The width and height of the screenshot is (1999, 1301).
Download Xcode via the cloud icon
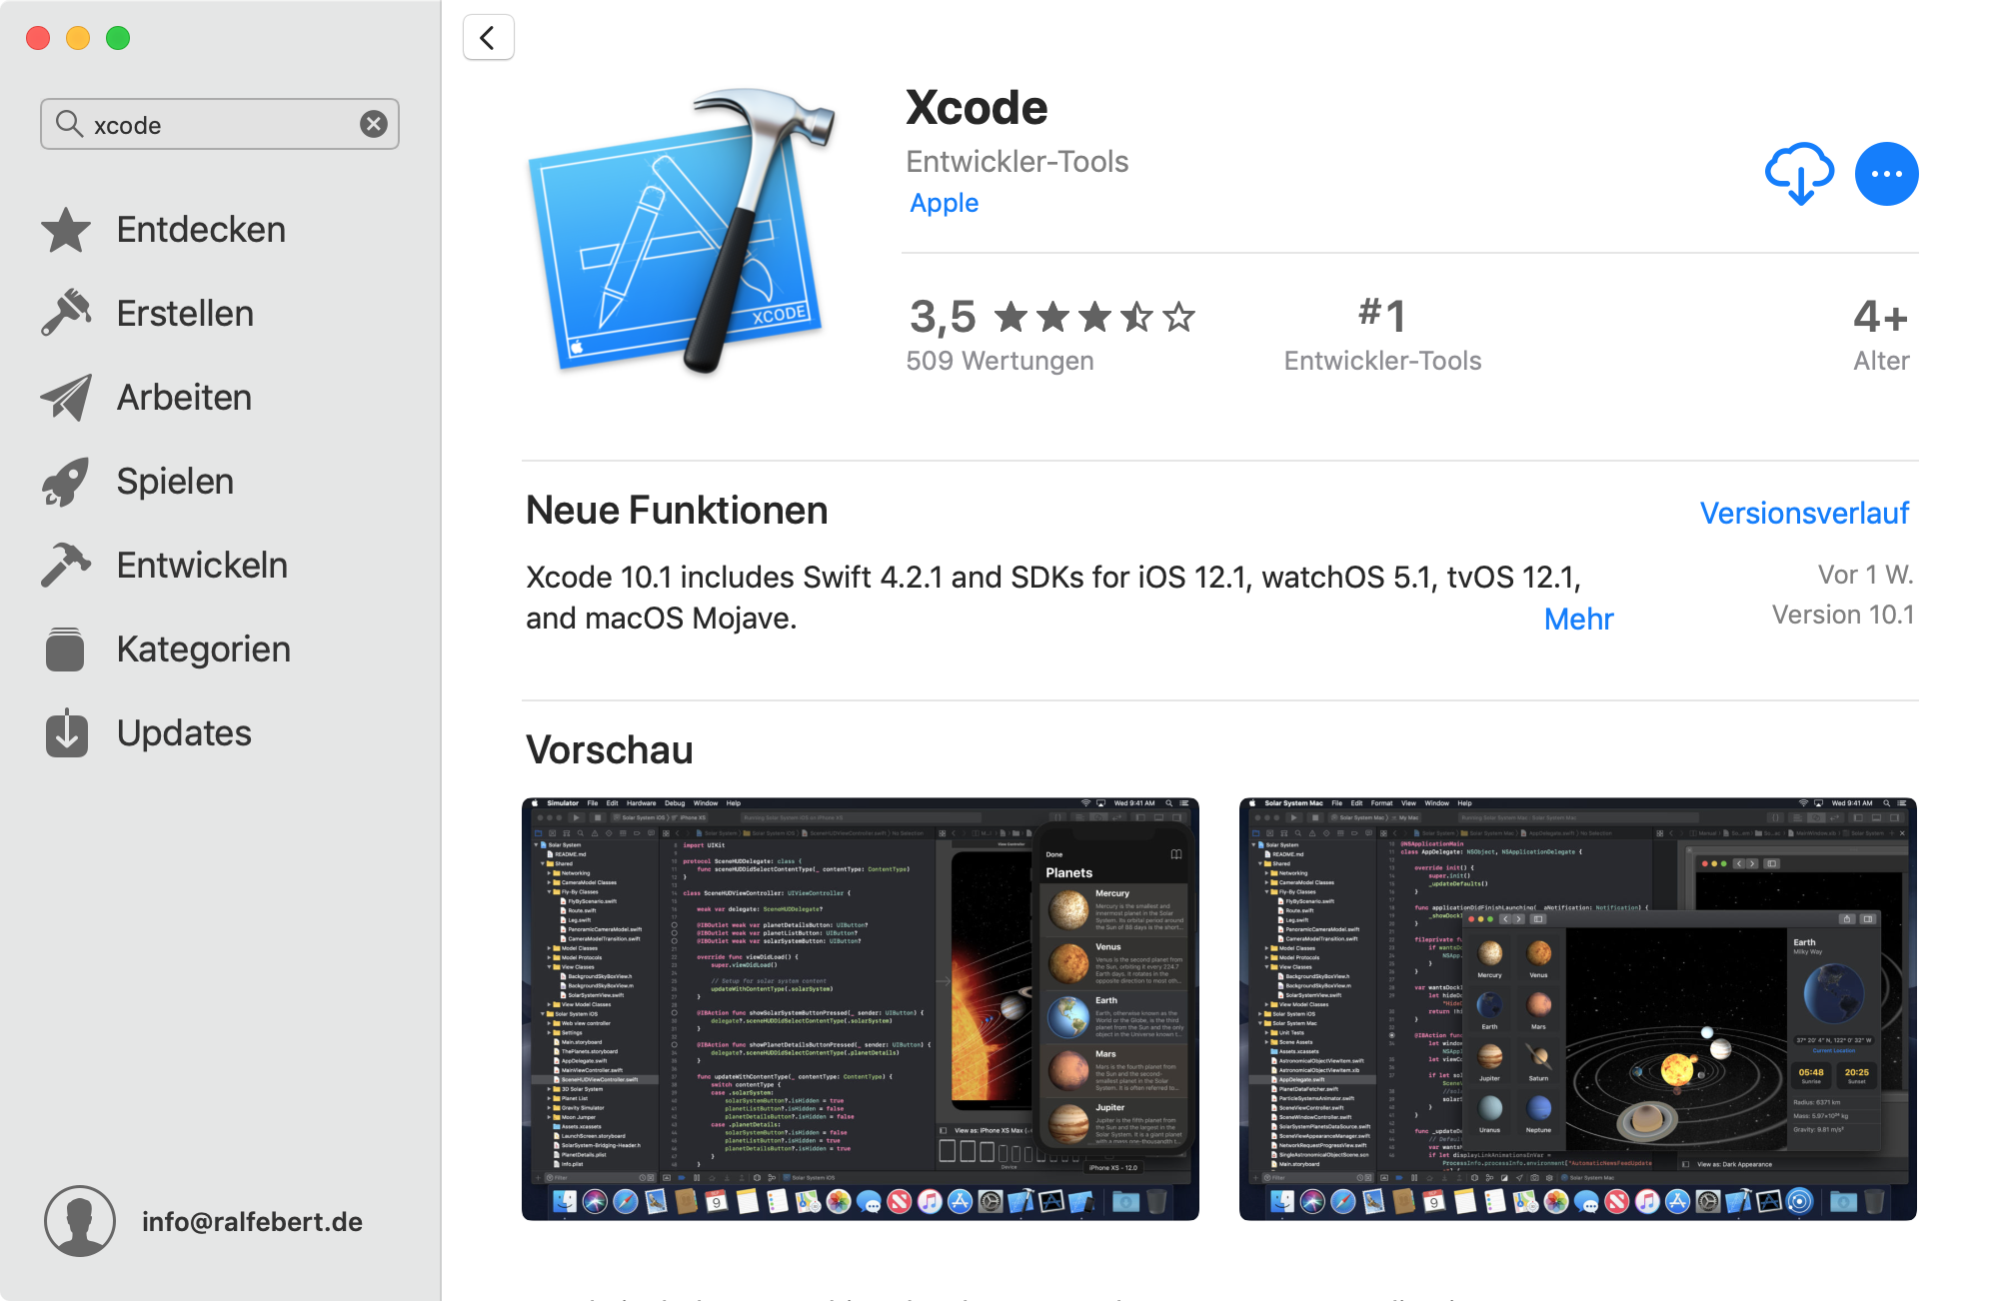tap(1799, 174)
